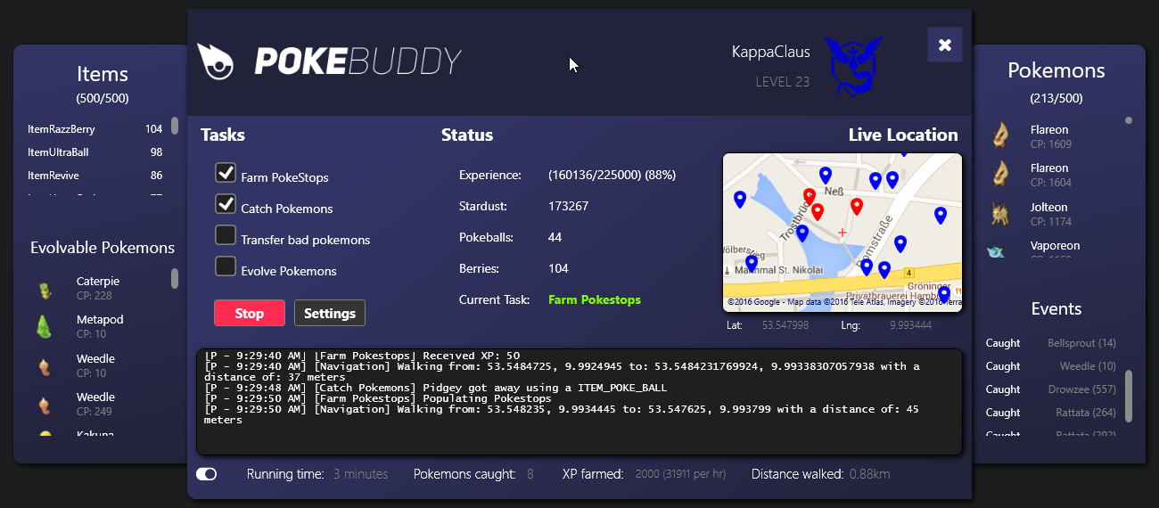The height and width of the screenshot is (508, 1159).
Task: Select ItemUltraBall row in Items
Action: point(95,152)
